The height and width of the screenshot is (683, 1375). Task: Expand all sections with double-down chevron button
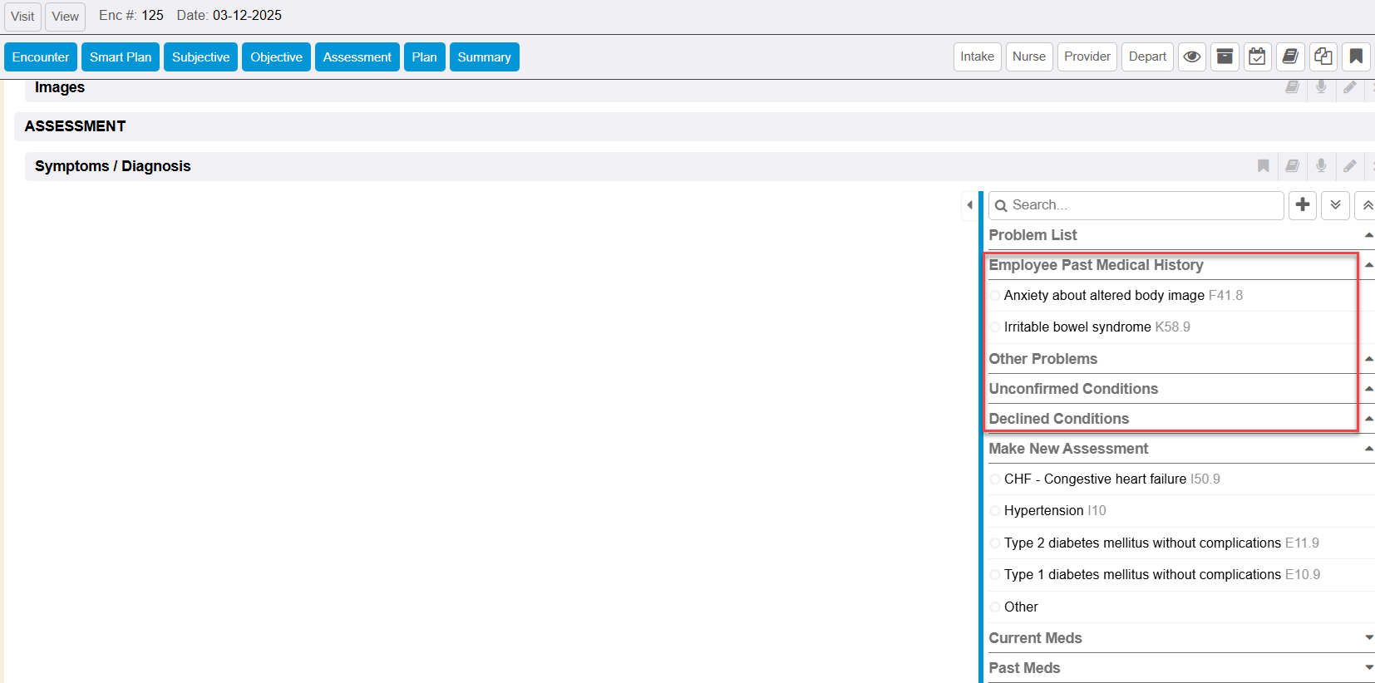[1335, 205]
